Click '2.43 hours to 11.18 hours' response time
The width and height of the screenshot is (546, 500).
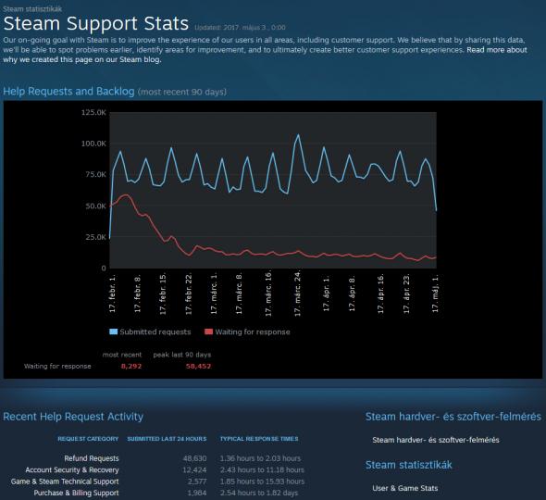(262, 469)
